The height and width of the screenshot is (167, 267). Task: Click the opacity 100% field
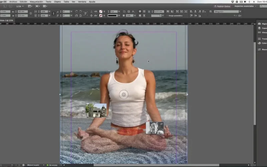(x=129, y=15)
